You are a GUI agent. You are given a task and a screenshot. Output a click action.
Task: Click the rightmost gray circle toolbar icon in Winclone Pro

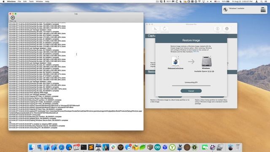(x=227, y=29)
